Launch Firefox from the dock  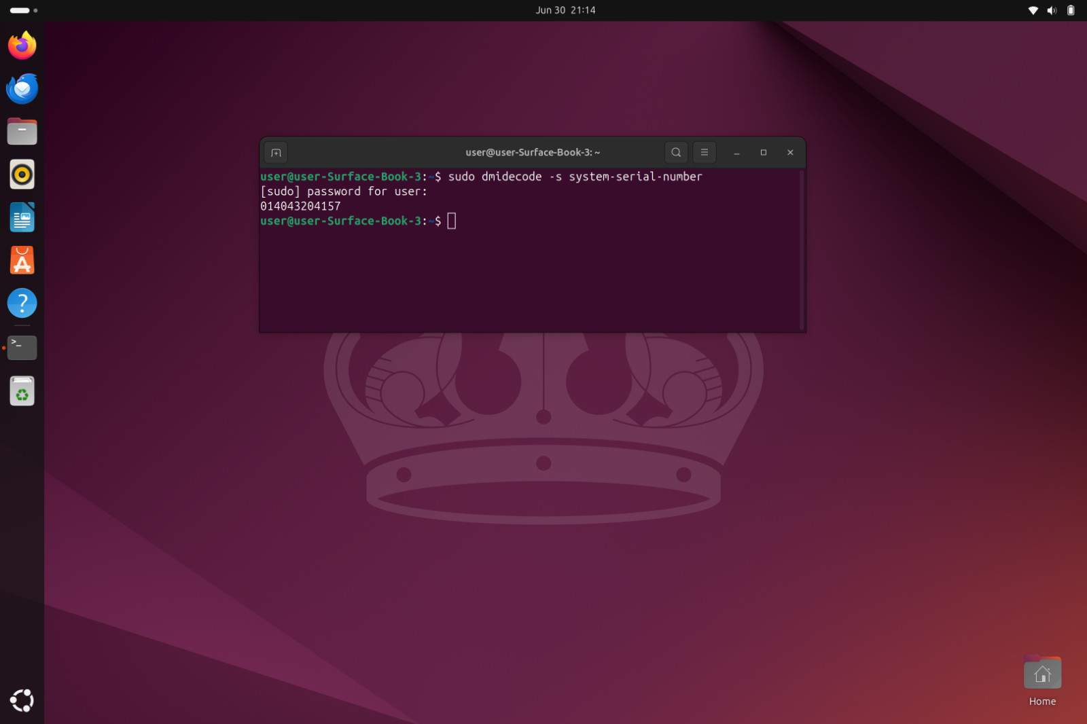[22, 46]
